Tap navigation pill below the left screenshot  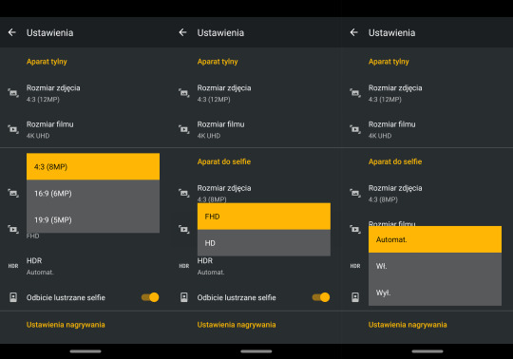click(85, 351)
